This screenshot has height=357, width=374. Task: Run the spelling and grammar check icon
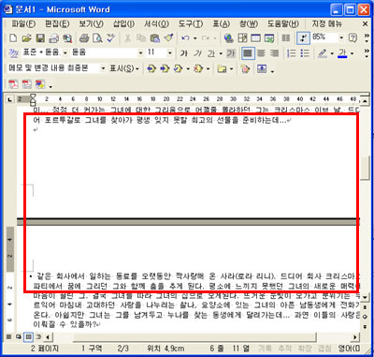coord(111,38)
